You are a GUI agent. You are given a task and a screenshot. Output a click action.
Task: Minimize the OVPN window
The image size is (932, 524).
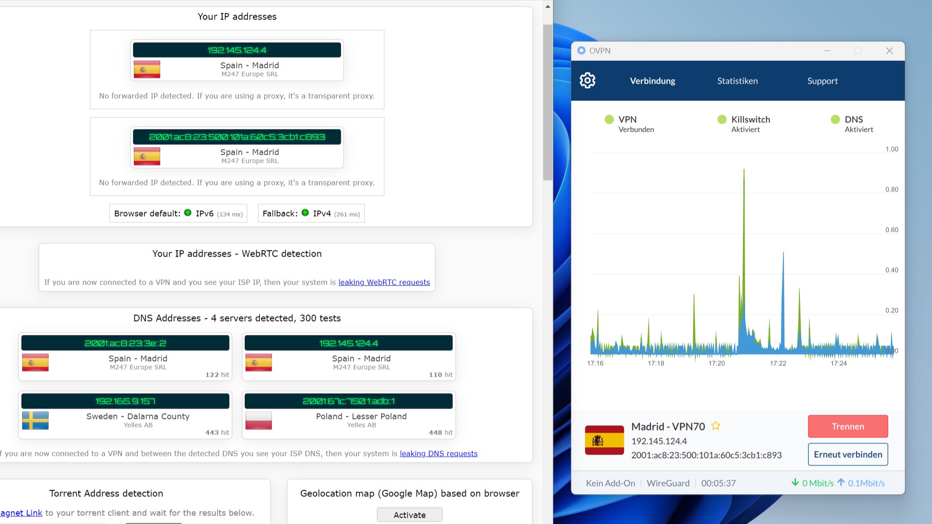pyautogui.click(x=827, y=51)
